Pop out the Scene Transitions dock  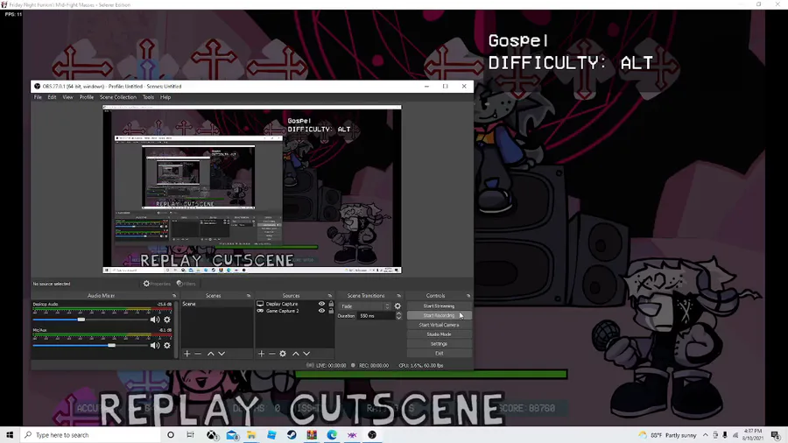coord(398,296)
